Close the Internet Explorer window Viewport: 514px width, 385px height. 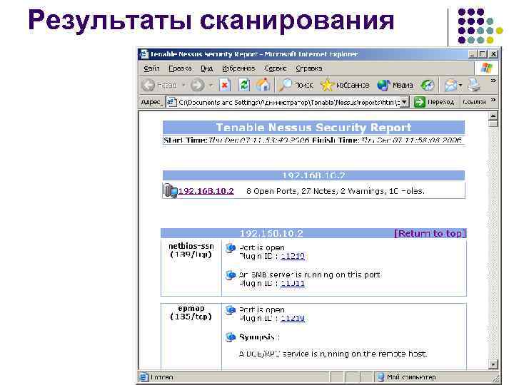[494, 54]
